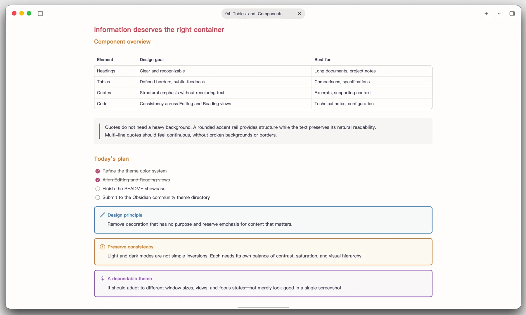The width and height of the screenshot is (526, 315).
Task: Toggle the right sidebar icon
Action: (x=512, y=13)
